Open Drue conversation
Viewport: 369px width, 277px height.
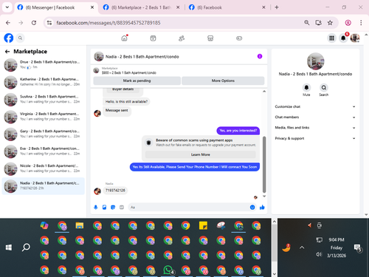[44, 65]
